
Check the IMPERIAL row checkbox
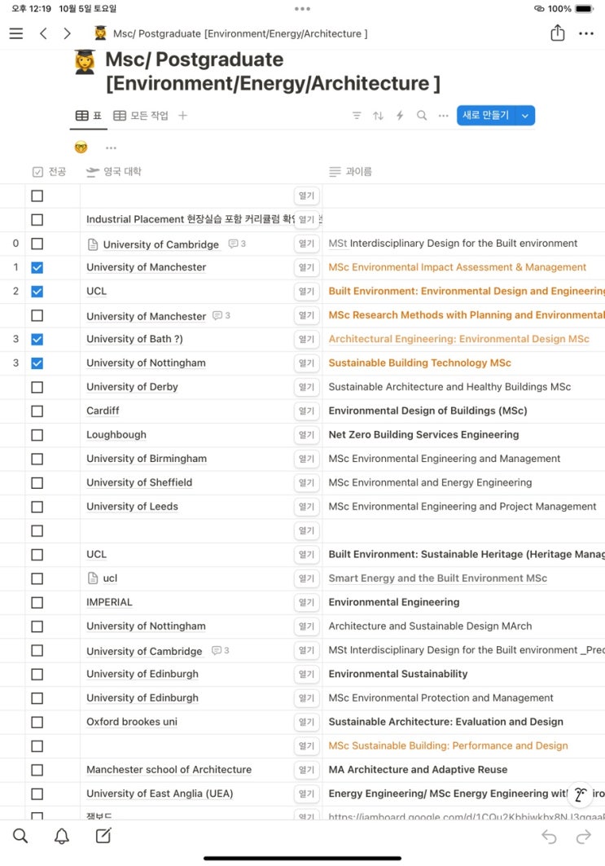pos(37,603)
